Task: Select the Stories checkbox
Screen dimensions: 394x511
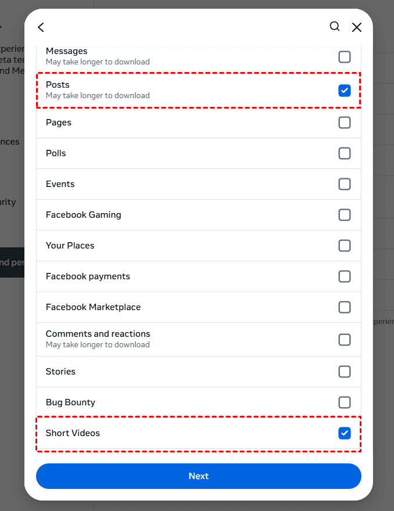Action: point(345,372)
